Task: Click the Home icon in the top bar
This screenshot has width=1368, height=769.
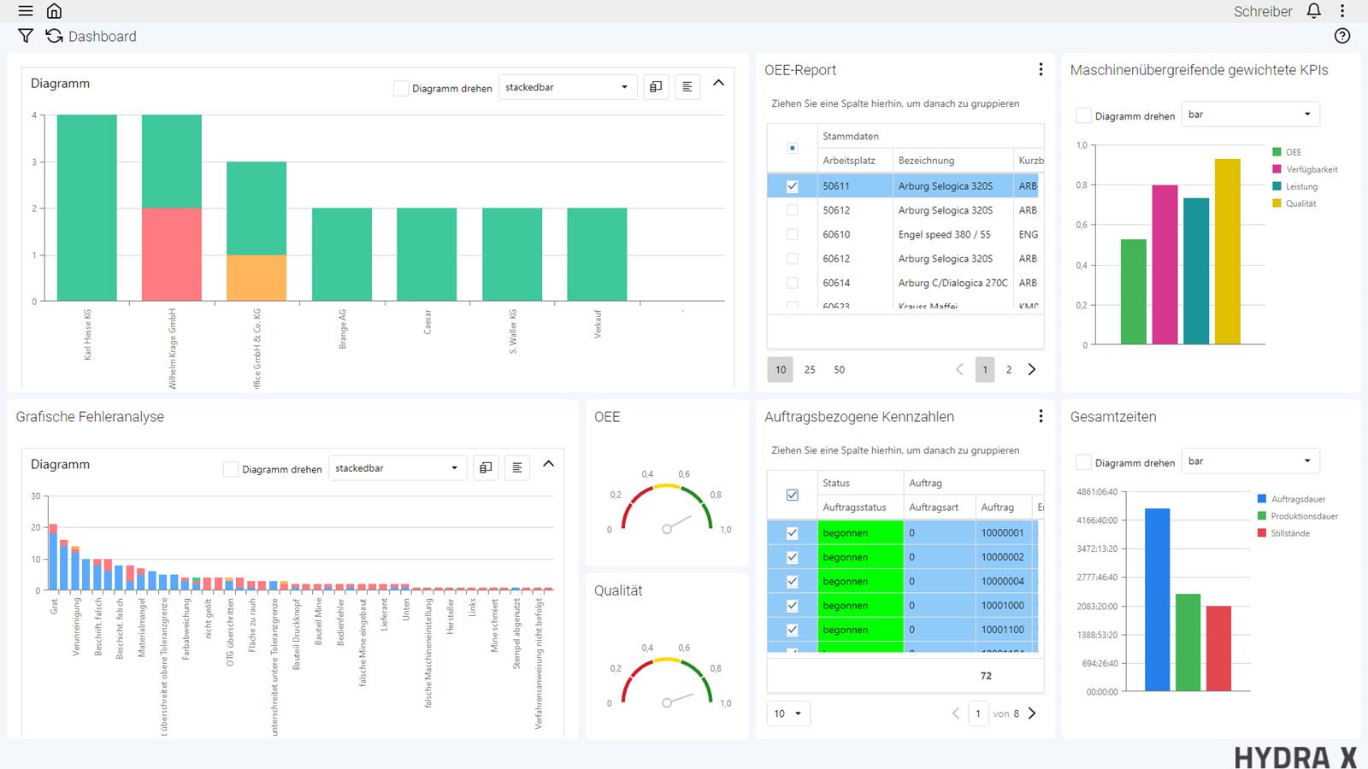Action: pos(55,11)
